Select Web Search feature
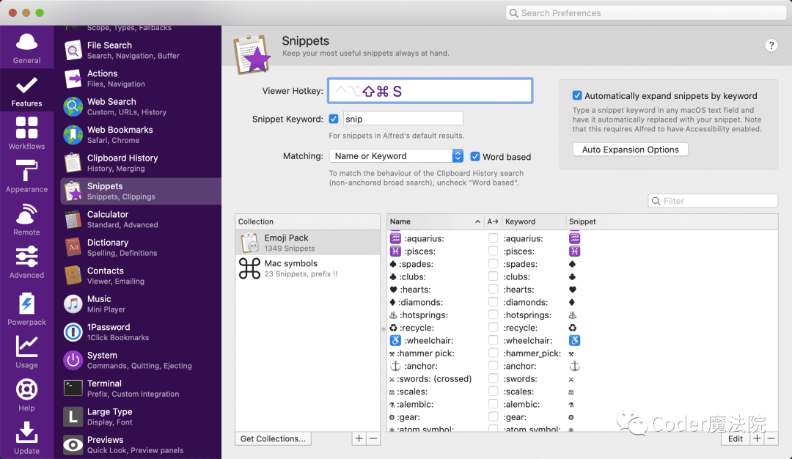Screen dimensions: 792x459 pos(141,106)
